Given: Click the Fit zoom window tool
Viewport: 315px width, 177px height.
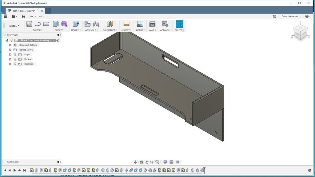Looking at the screenshot, I should (x=157, y=162).
